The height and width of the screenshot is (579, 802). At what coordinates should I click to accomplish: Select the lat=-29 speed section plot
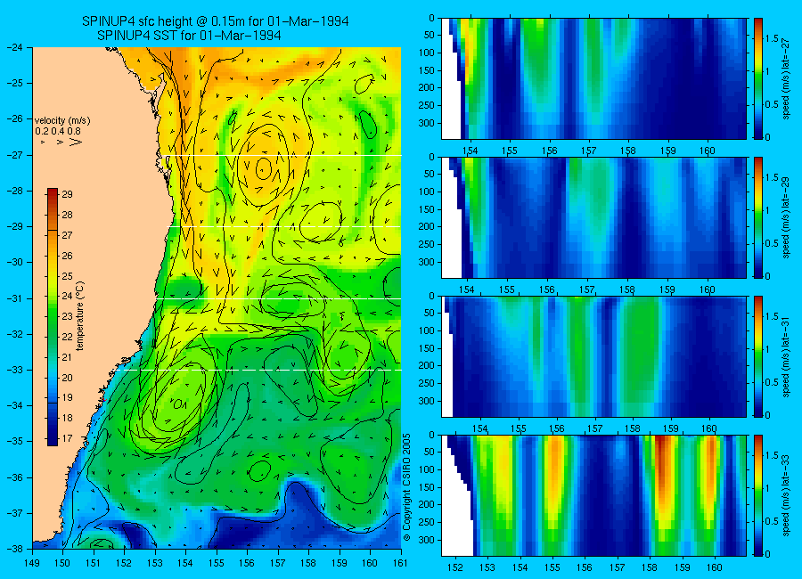point(593,218)
